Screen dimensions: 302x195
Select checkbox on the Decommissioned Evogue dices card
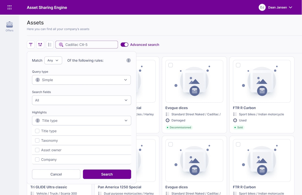tap(171, 65)
